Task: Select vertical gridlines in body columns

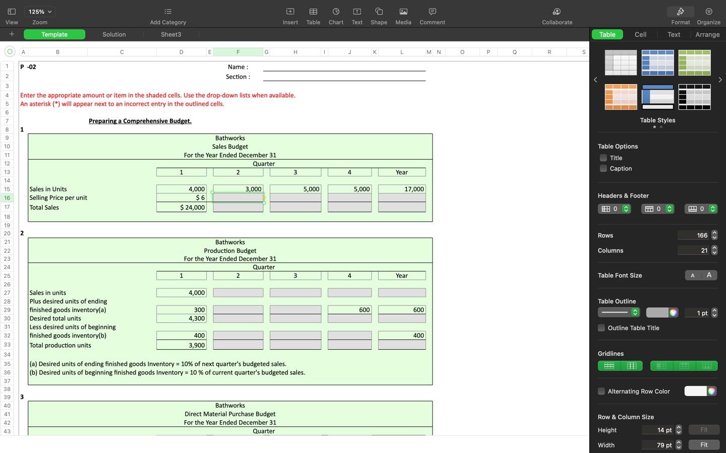Action: pyautogui.click(x=632, y=366)
